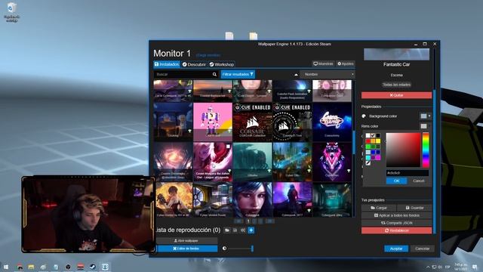Open the notification center icon

[475, 267]
